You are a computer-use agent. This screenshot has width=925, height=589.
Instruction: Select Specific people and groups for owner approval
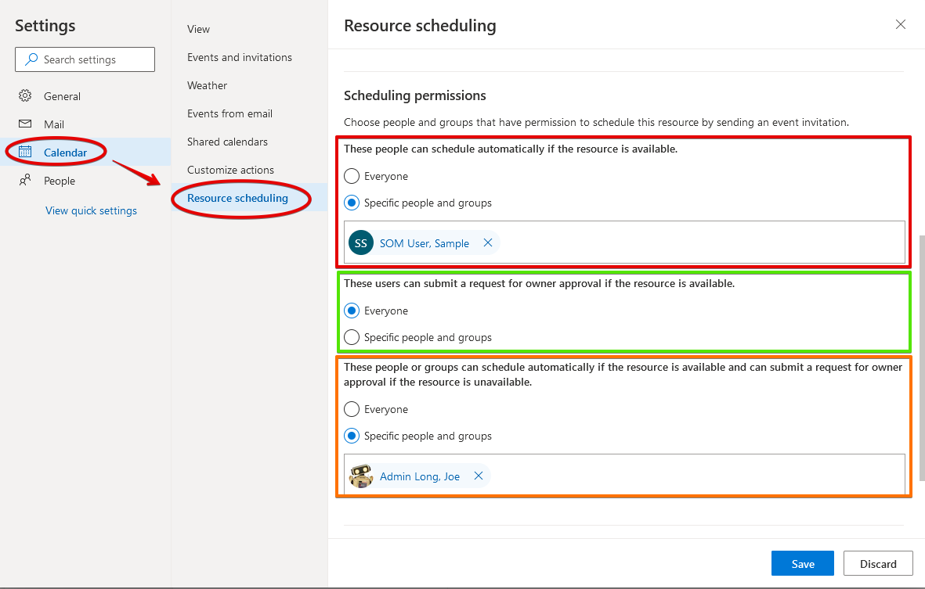click(x=352, y=337)
